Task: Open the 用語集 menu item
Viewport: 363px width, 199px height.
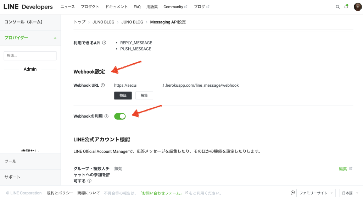Action: (152, 7)
